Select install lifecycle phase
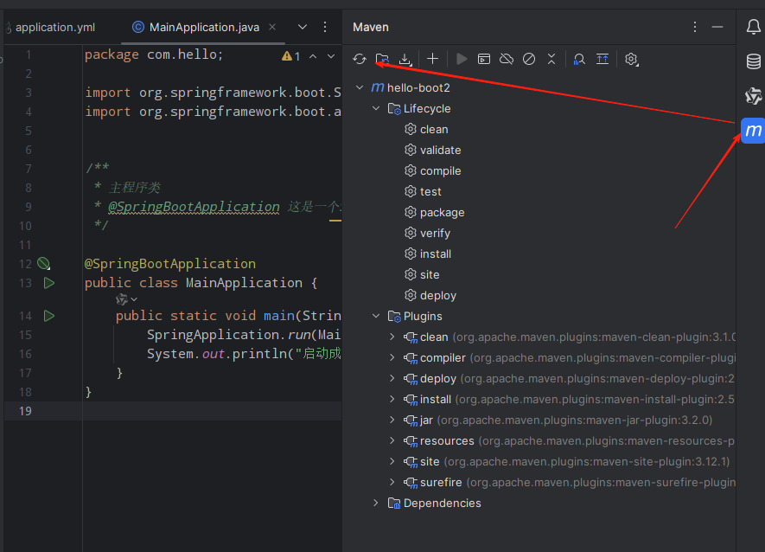This screenshot has height=552, width=765. (x=428, y=254)
